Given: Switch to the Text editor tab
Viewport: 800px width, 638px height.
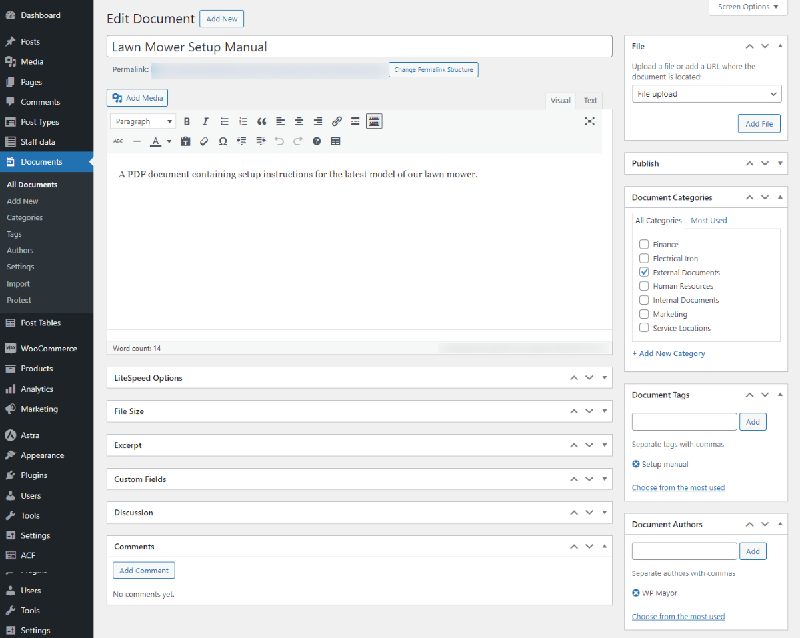Looking at the screenshot, I should 591,101.
